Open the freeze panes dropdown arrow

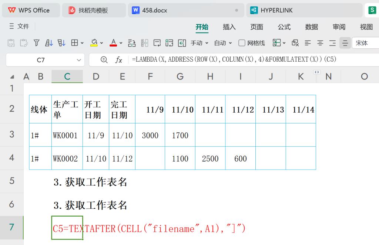point(284,43)
